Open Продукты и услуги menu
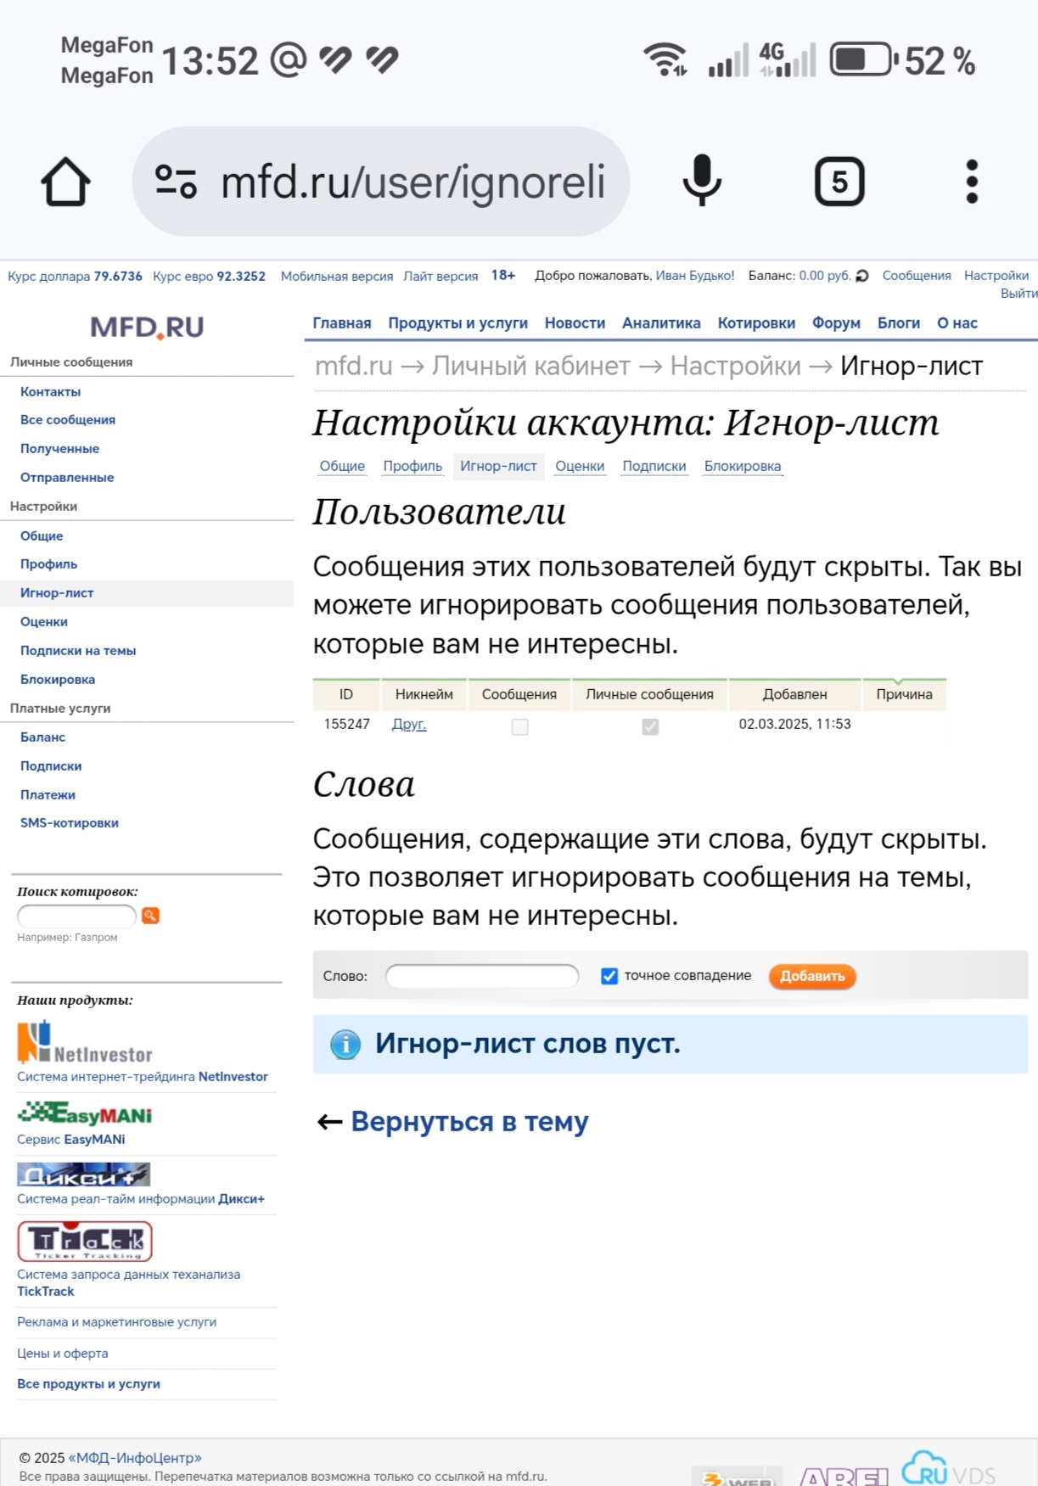This screenshot has width=1038, height=1486. click(x=458, y=323)
